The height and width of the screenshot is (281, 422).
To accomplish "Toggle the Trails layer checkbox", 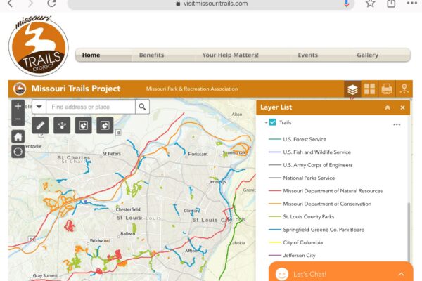I will 272,122.
